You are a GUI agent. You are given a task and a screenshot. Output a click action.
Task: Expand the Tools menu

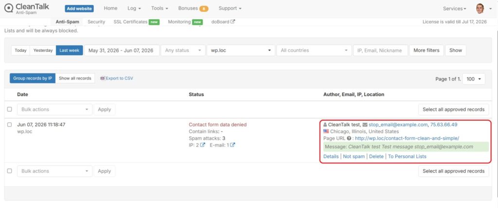tap(160, 9)
